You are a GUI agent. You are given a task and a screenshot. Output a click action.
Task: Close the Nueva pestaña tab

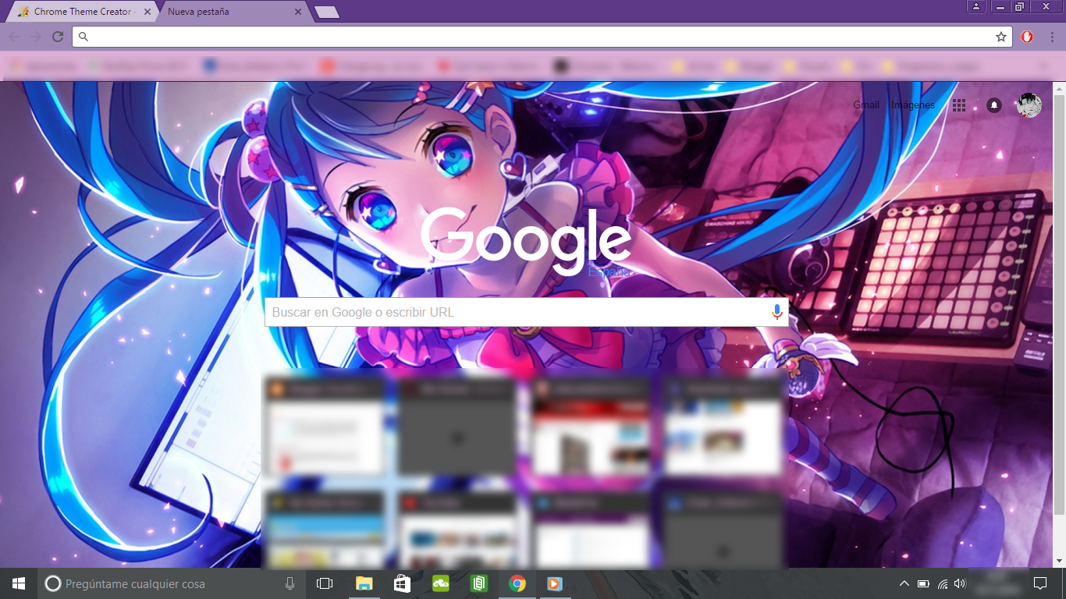pyautogui.click(x=298, y=12)
